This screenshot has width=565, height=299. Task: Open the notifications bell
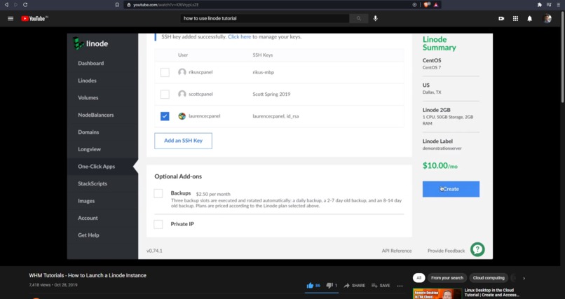tap(529, 18)
